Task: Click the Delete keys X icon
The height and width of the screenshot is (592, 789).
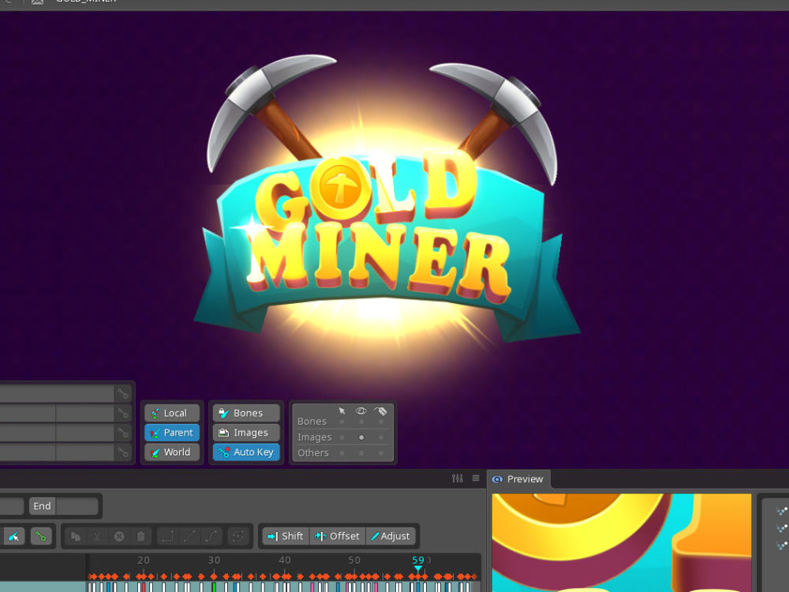Action: click(x=119, y=537)
